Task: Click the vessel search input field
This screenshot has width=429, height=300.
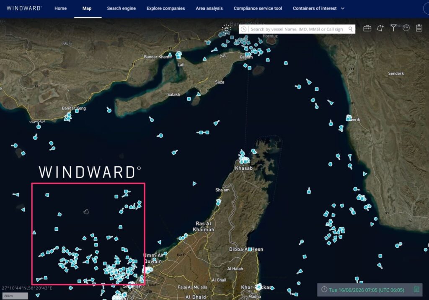Action: [297, 29]
